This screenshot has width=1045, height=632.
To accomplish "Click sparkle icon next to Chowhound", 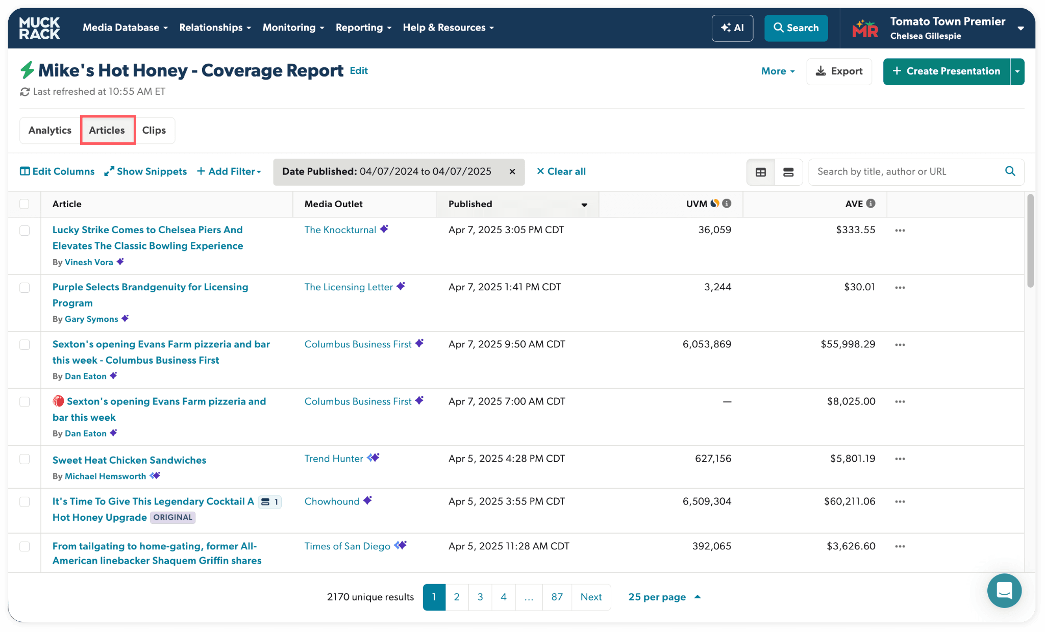I will pyautogui.click(x=367, y=500).
